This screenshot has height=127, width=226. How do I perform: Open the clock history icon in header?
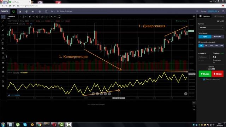point(46,12)
